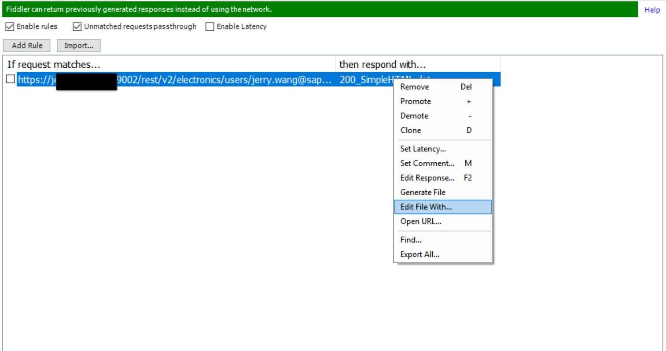This screenshot has height=351, width=666.
Task: Tick the checkbox beside the electronics rule
Action: 11,79
